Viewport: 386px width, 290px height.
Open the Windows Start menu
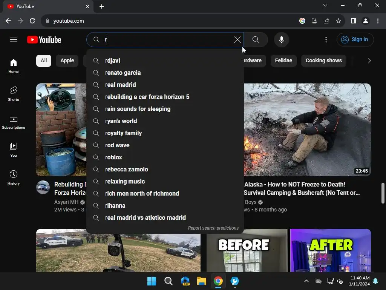pyautogui.click(x=152, y=281)
